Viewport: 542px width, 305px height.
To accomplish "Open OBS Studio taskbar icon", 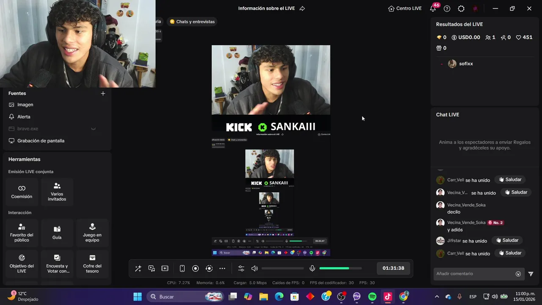I will pyautogui.click(x=341, y=297).
